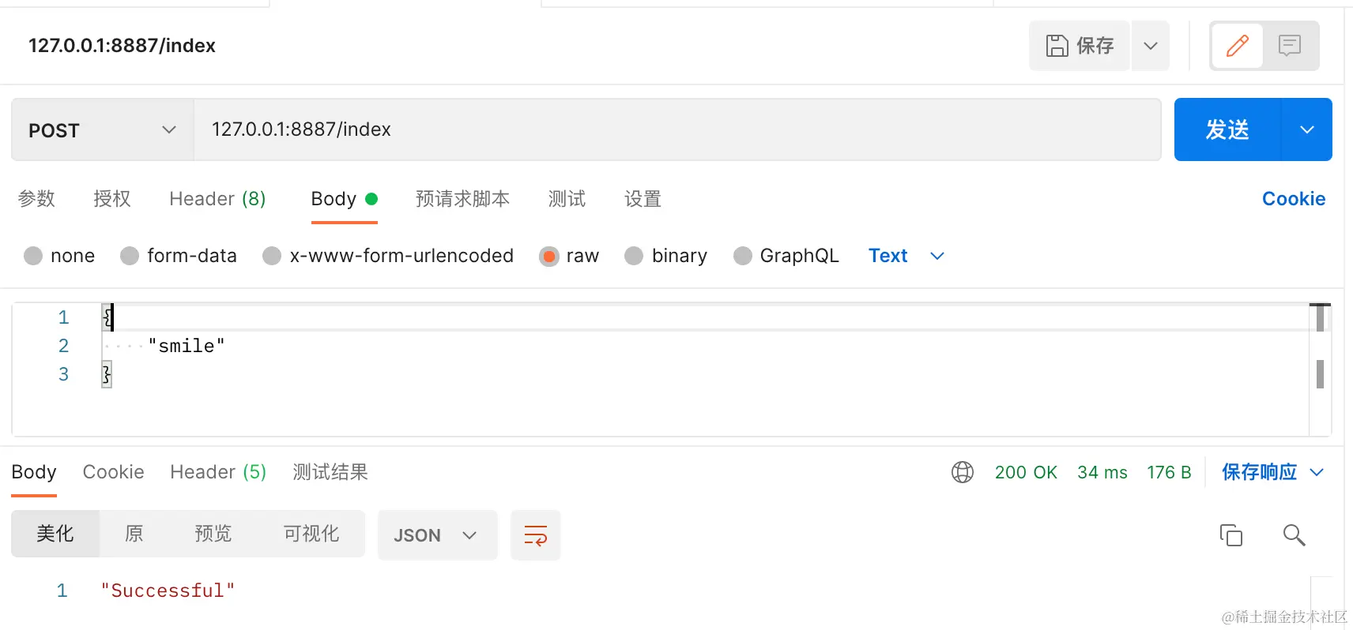Screen dimensions: 1353x630
Task: Open the 测试结果 test results tab
Action: click(330, 472)
